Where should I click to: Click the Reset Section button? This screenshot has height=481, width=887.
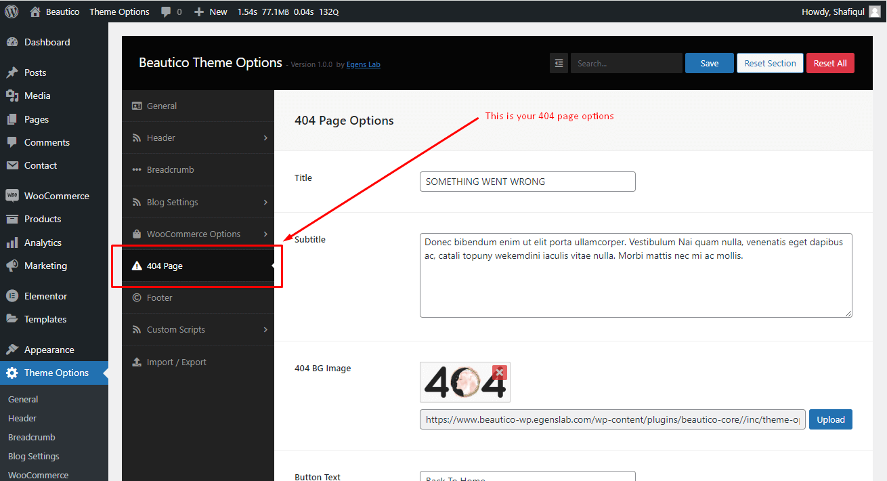(x=771, y=63)
